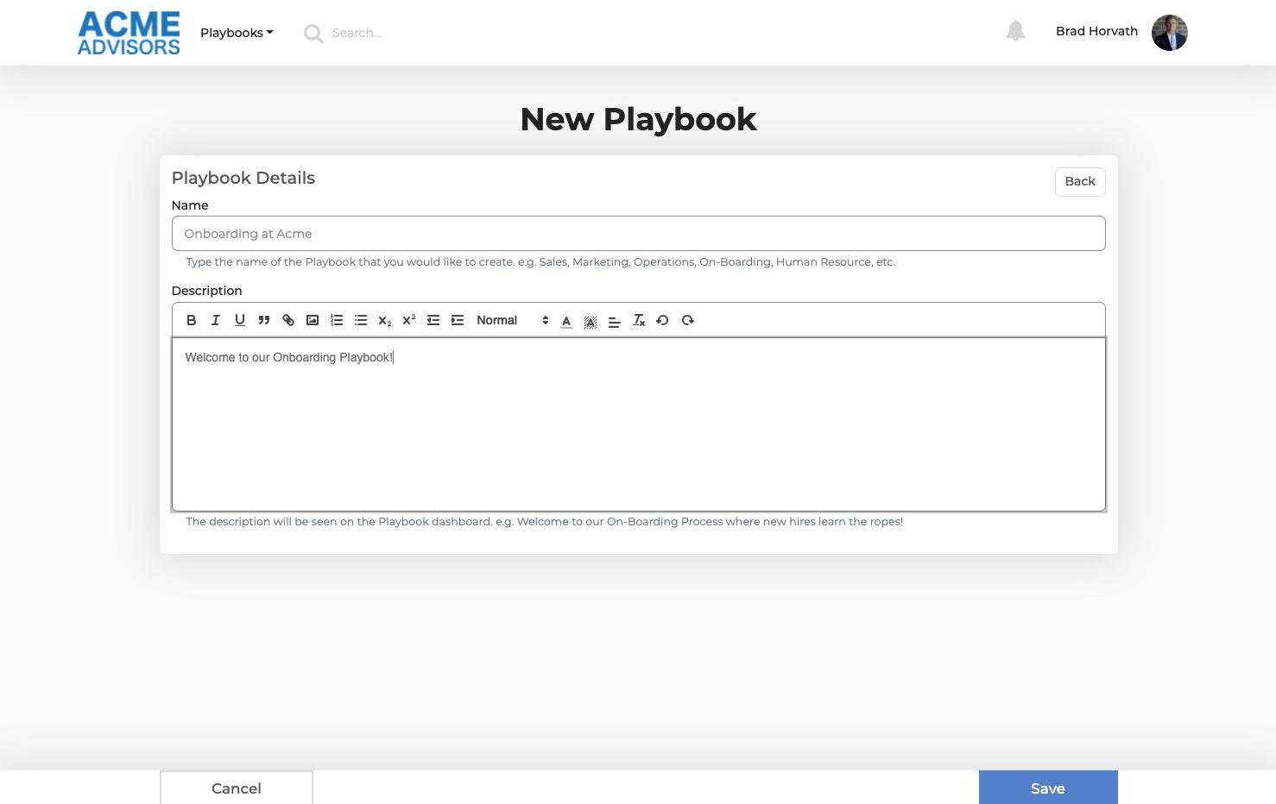
Task: Insert a blockquote in the description
Action: [x=264, y=320]
